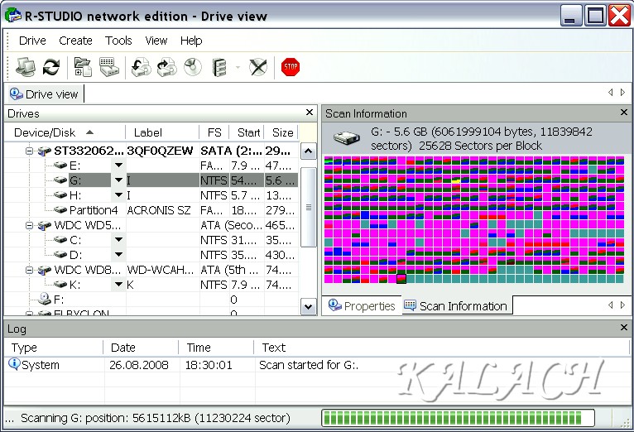Click the drive icon in Scan Information header
Image resolution: width=634 pixels, height=432 pixels.
click(347, 137)
